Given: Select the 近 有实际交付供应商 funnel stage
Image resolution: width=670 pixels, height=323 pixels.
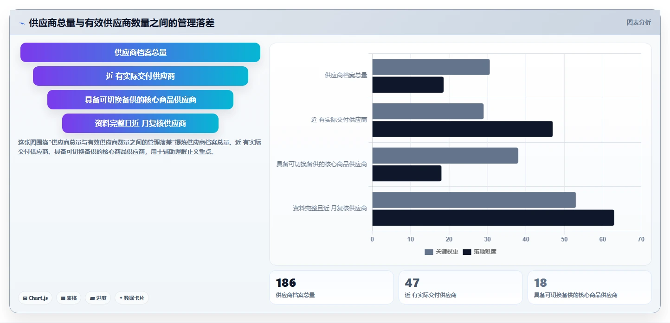Looking at the screenshot, I should [140, 76].
